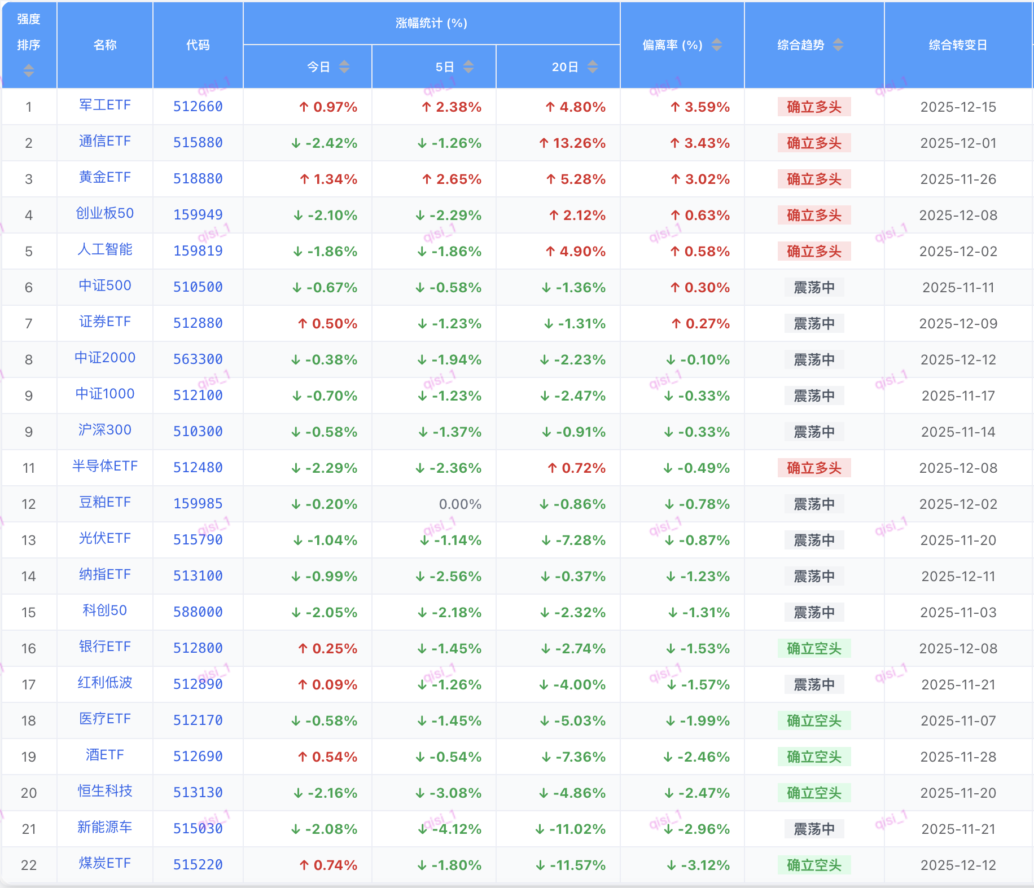Click the 名称 column header

pos(105,45)
